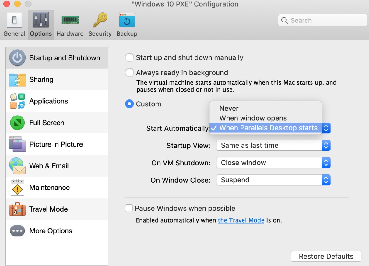This screenshot has height=266, width=369.
Task: Enable Pause Windows when possible checkbox
Action: click(129, 208)
